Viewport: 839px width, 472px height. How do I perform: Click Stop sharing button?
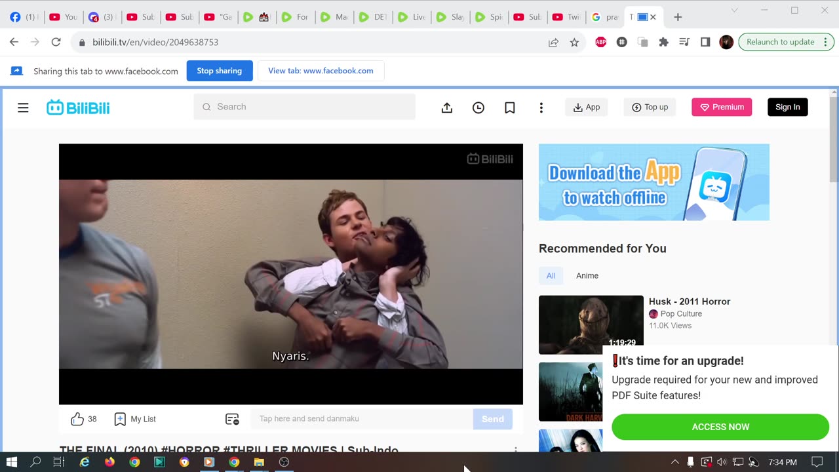pos(220,71)
